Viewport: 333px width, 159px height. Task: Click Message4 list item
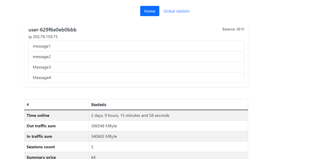[x=136, y=77]
